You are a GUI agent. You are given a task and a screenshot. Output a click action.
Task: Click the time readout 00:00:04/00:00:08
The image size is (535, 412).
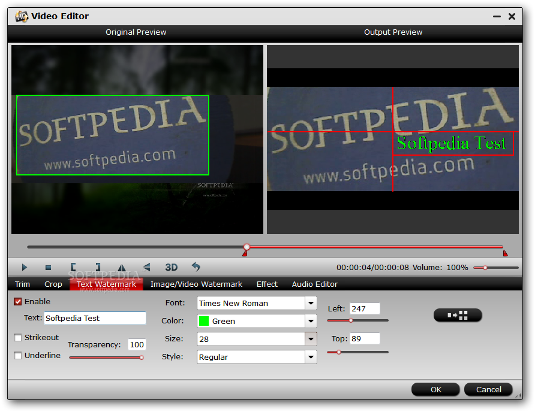[x=372, y=268]
